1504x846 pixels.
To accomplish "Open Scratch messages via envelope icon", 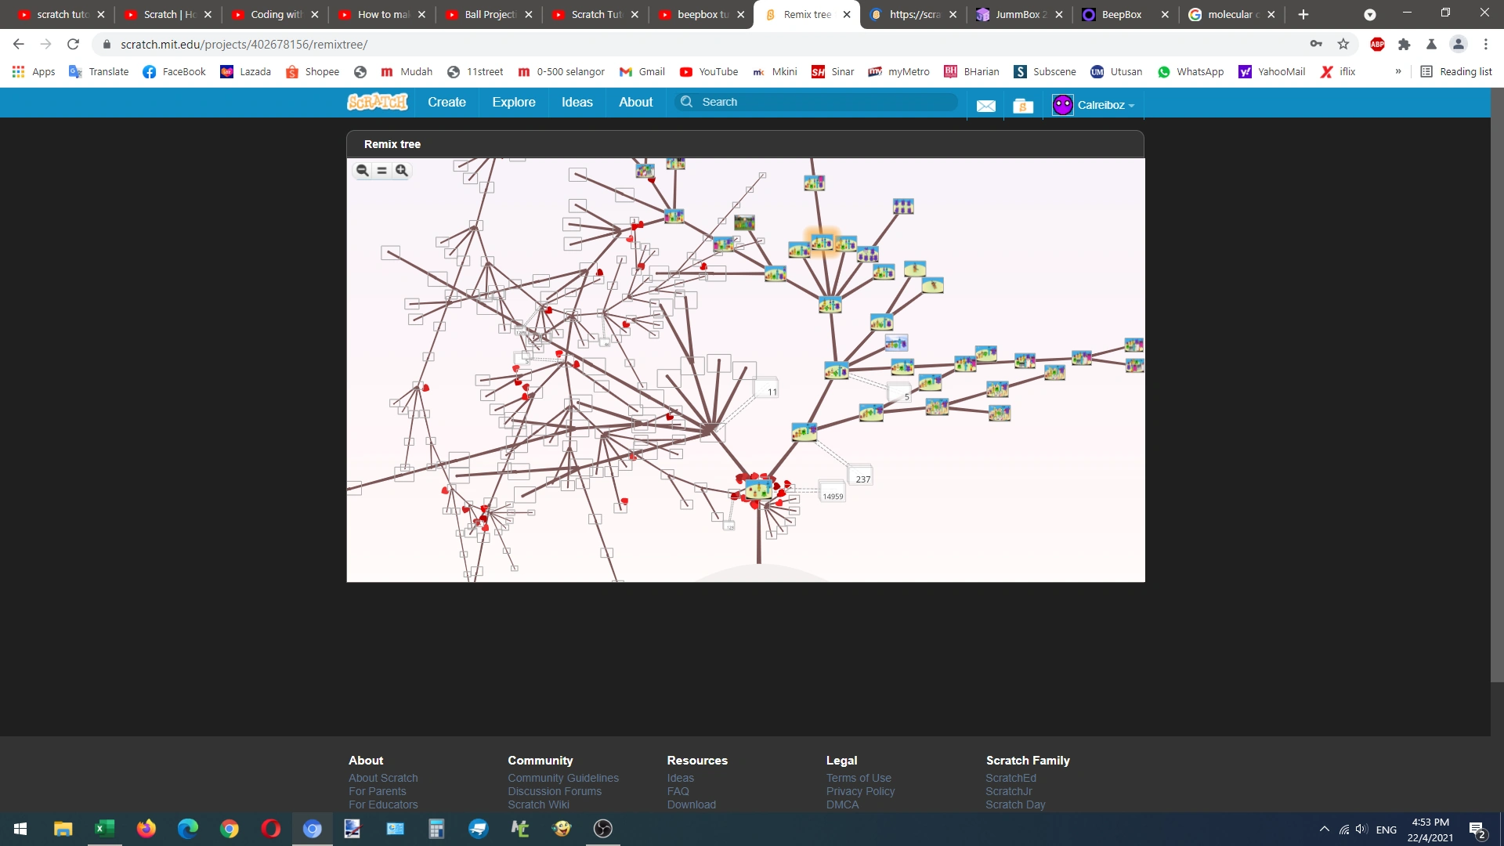I will [x=985, y=105].
